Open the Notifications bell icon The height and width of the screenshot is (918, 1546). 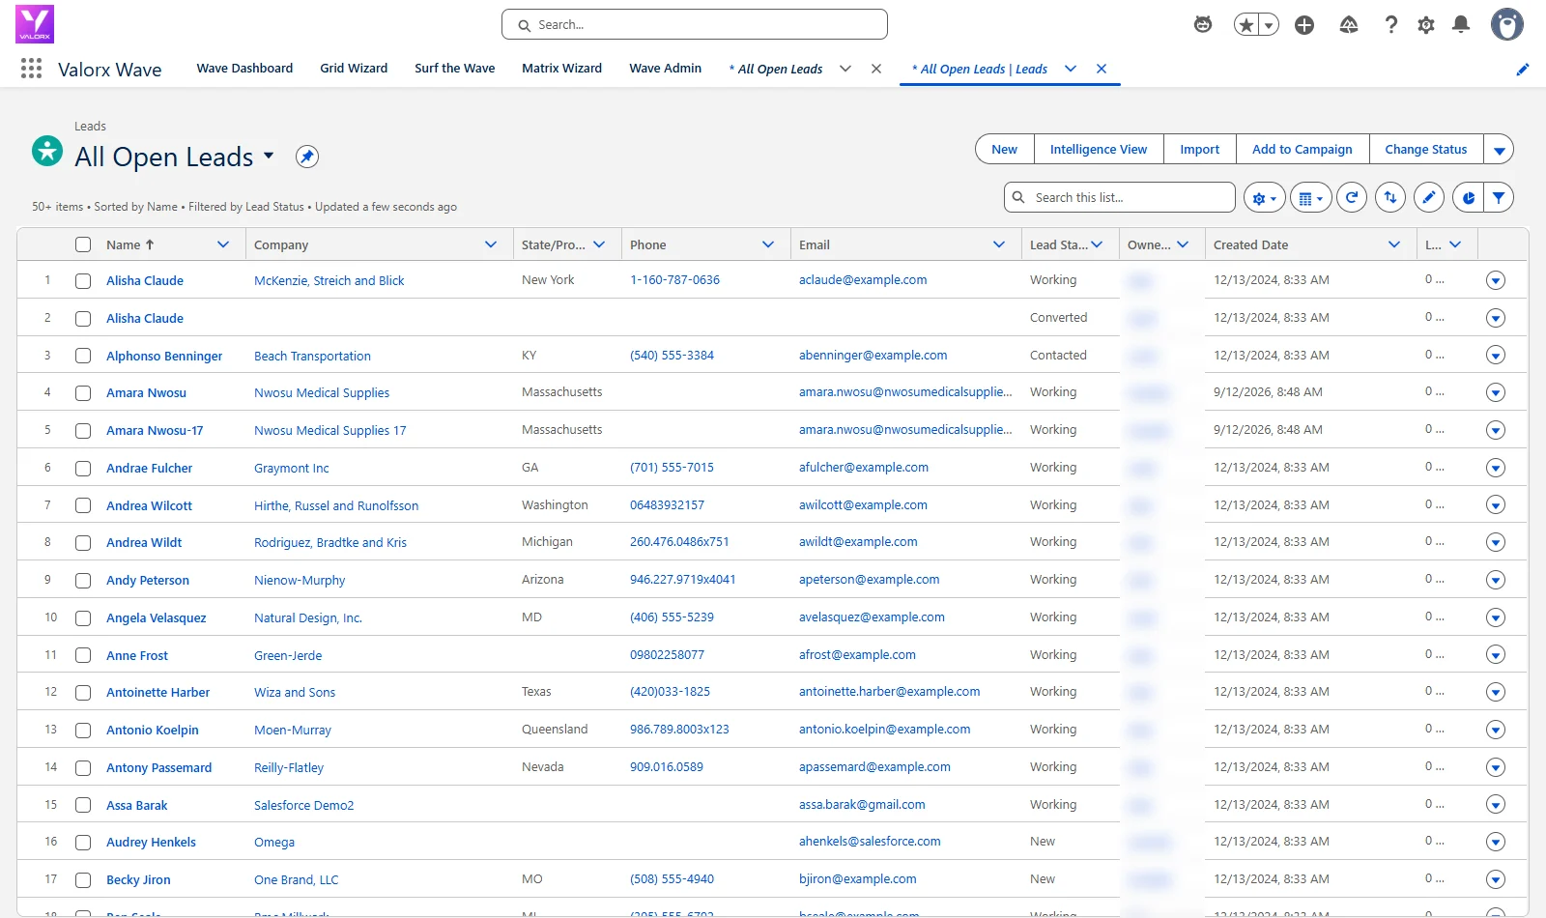(1461, 25)
